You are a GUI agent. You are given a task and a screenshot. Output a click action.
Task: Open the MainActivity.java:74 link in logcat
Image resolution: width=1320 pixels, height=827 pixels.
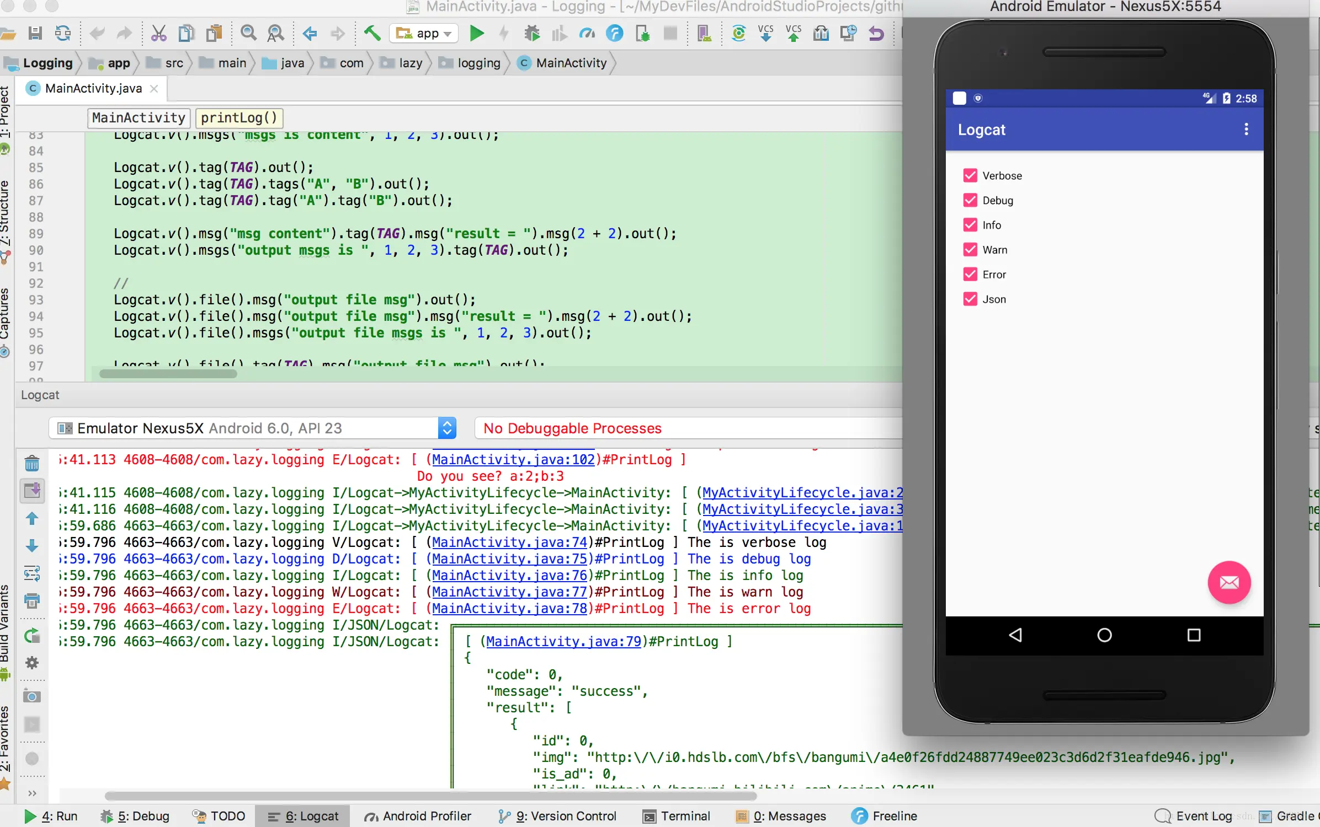[x=509, y=543]
